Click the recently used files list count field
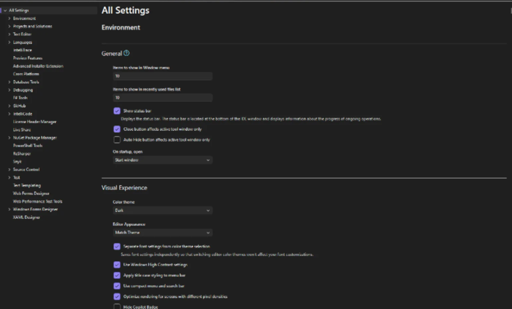 (x=162, y=98)
